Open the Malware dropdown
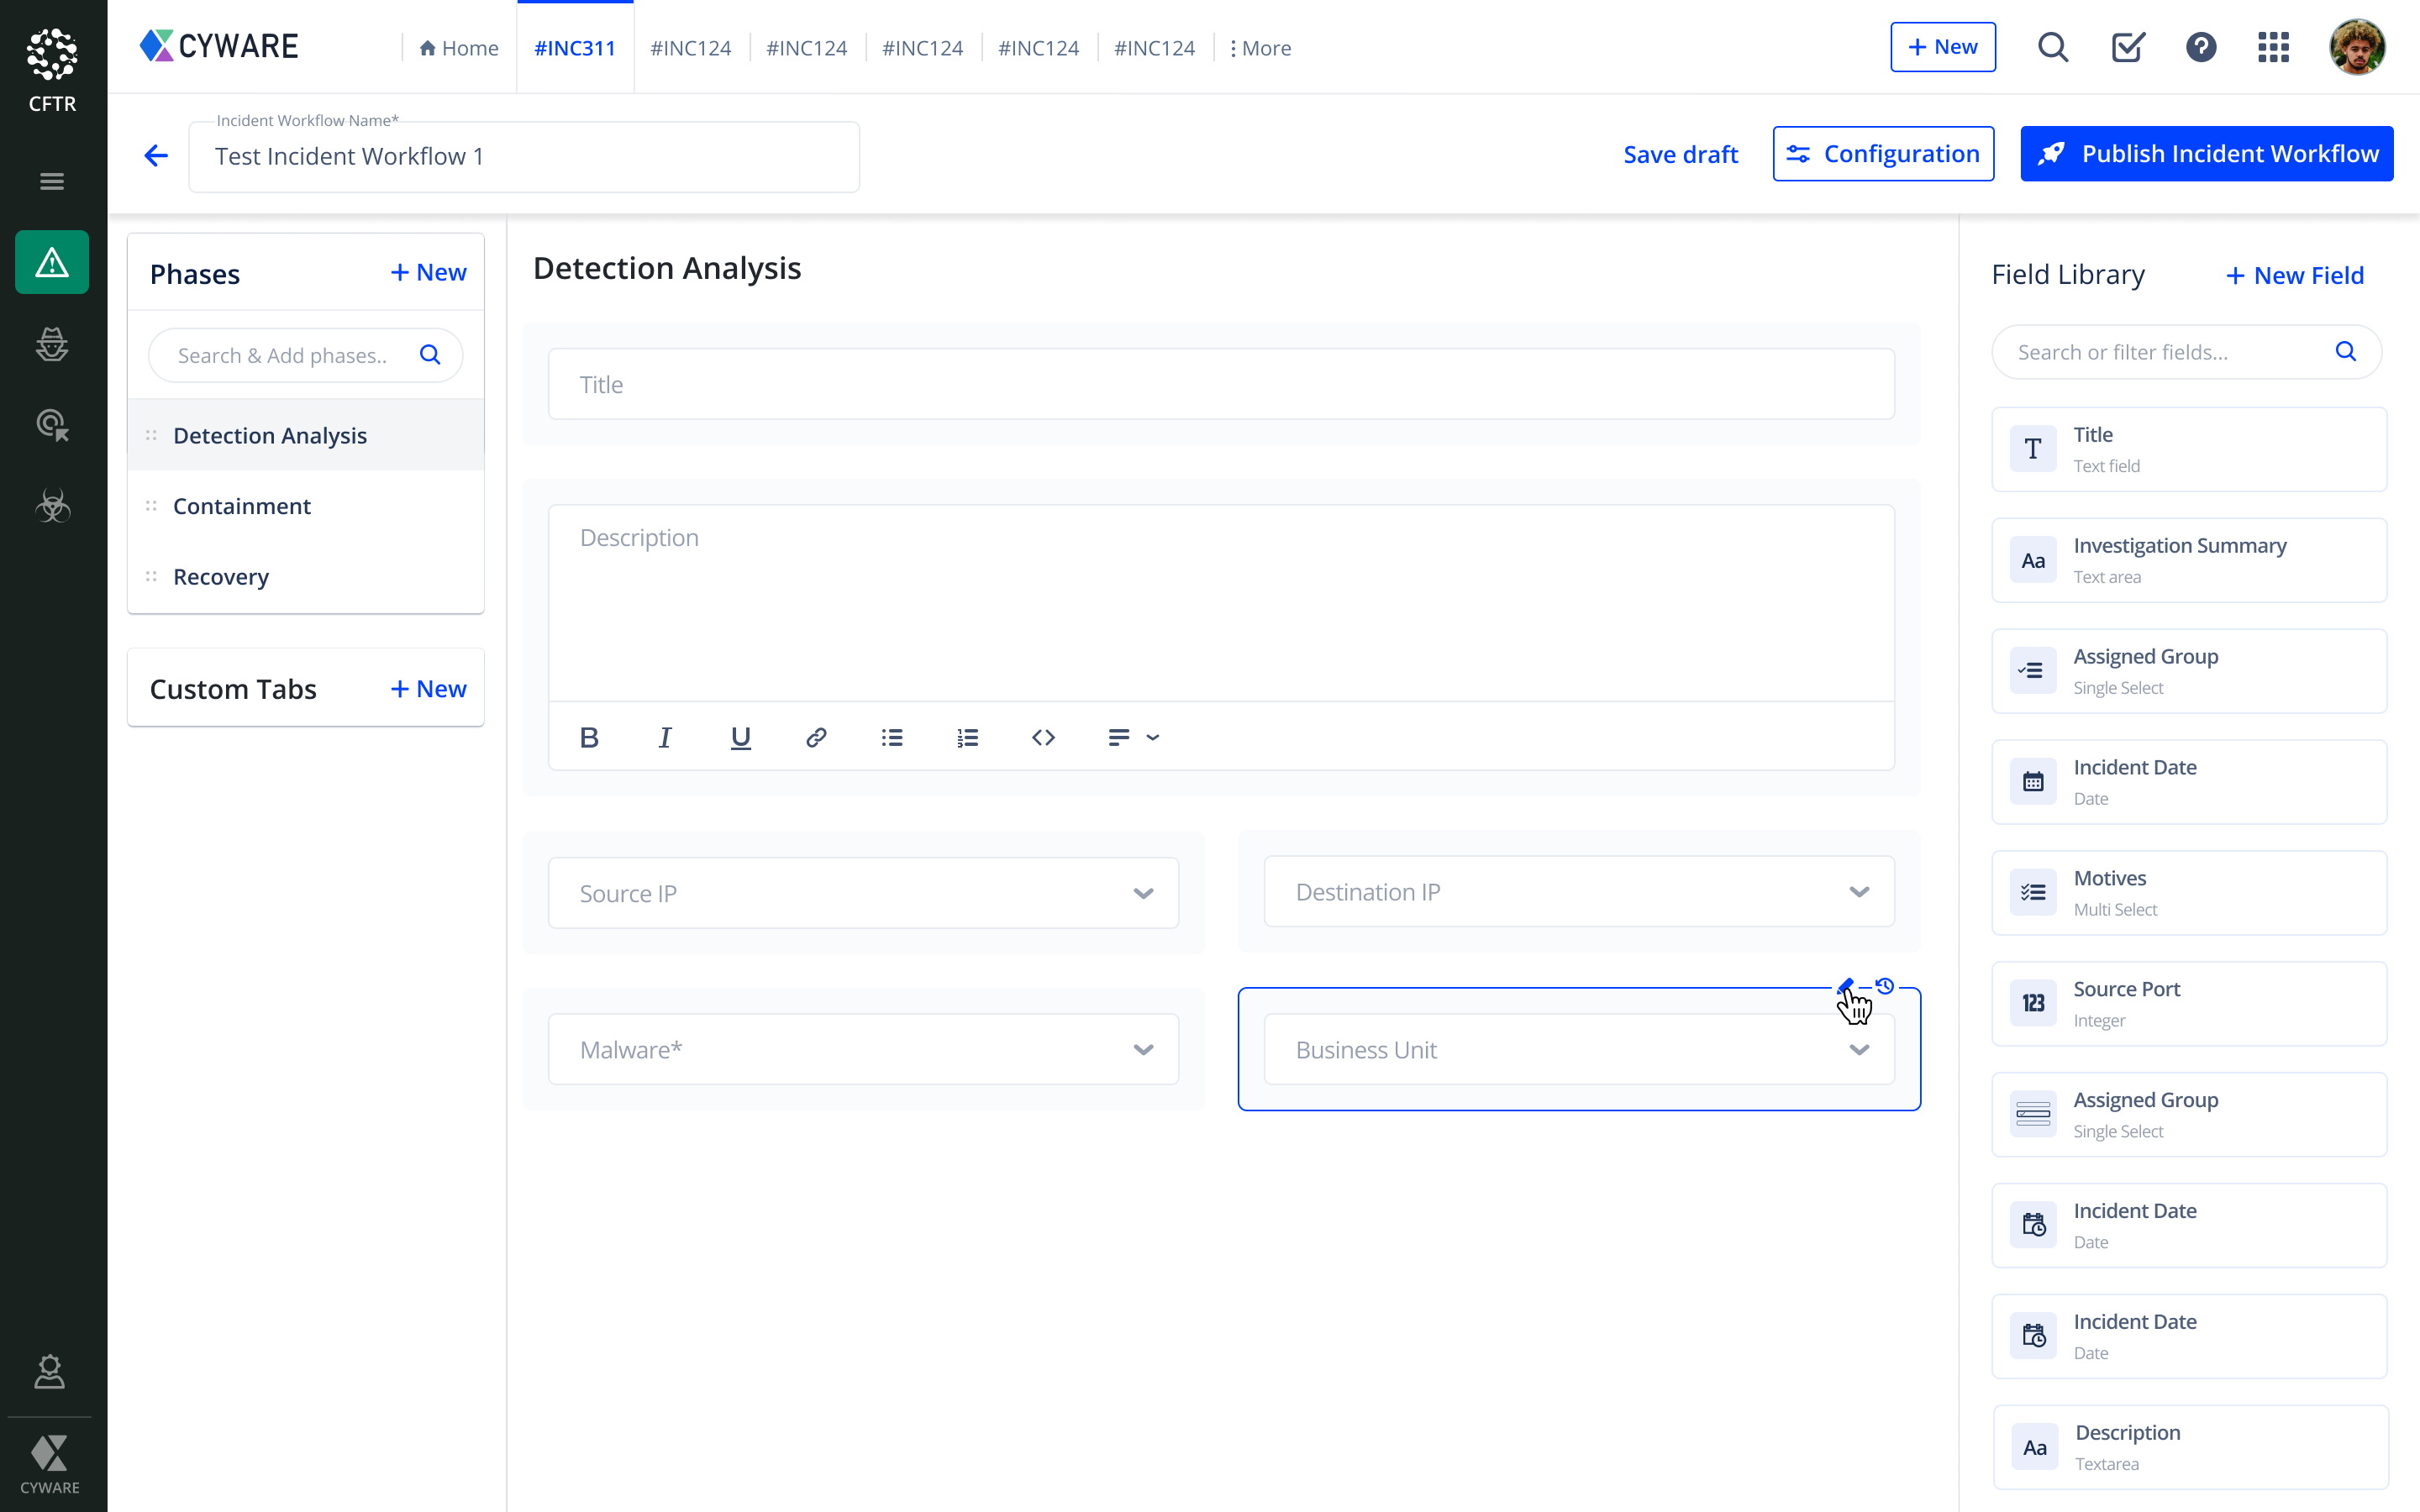2420x1512 pixels. click(x=1143, y=1050)
